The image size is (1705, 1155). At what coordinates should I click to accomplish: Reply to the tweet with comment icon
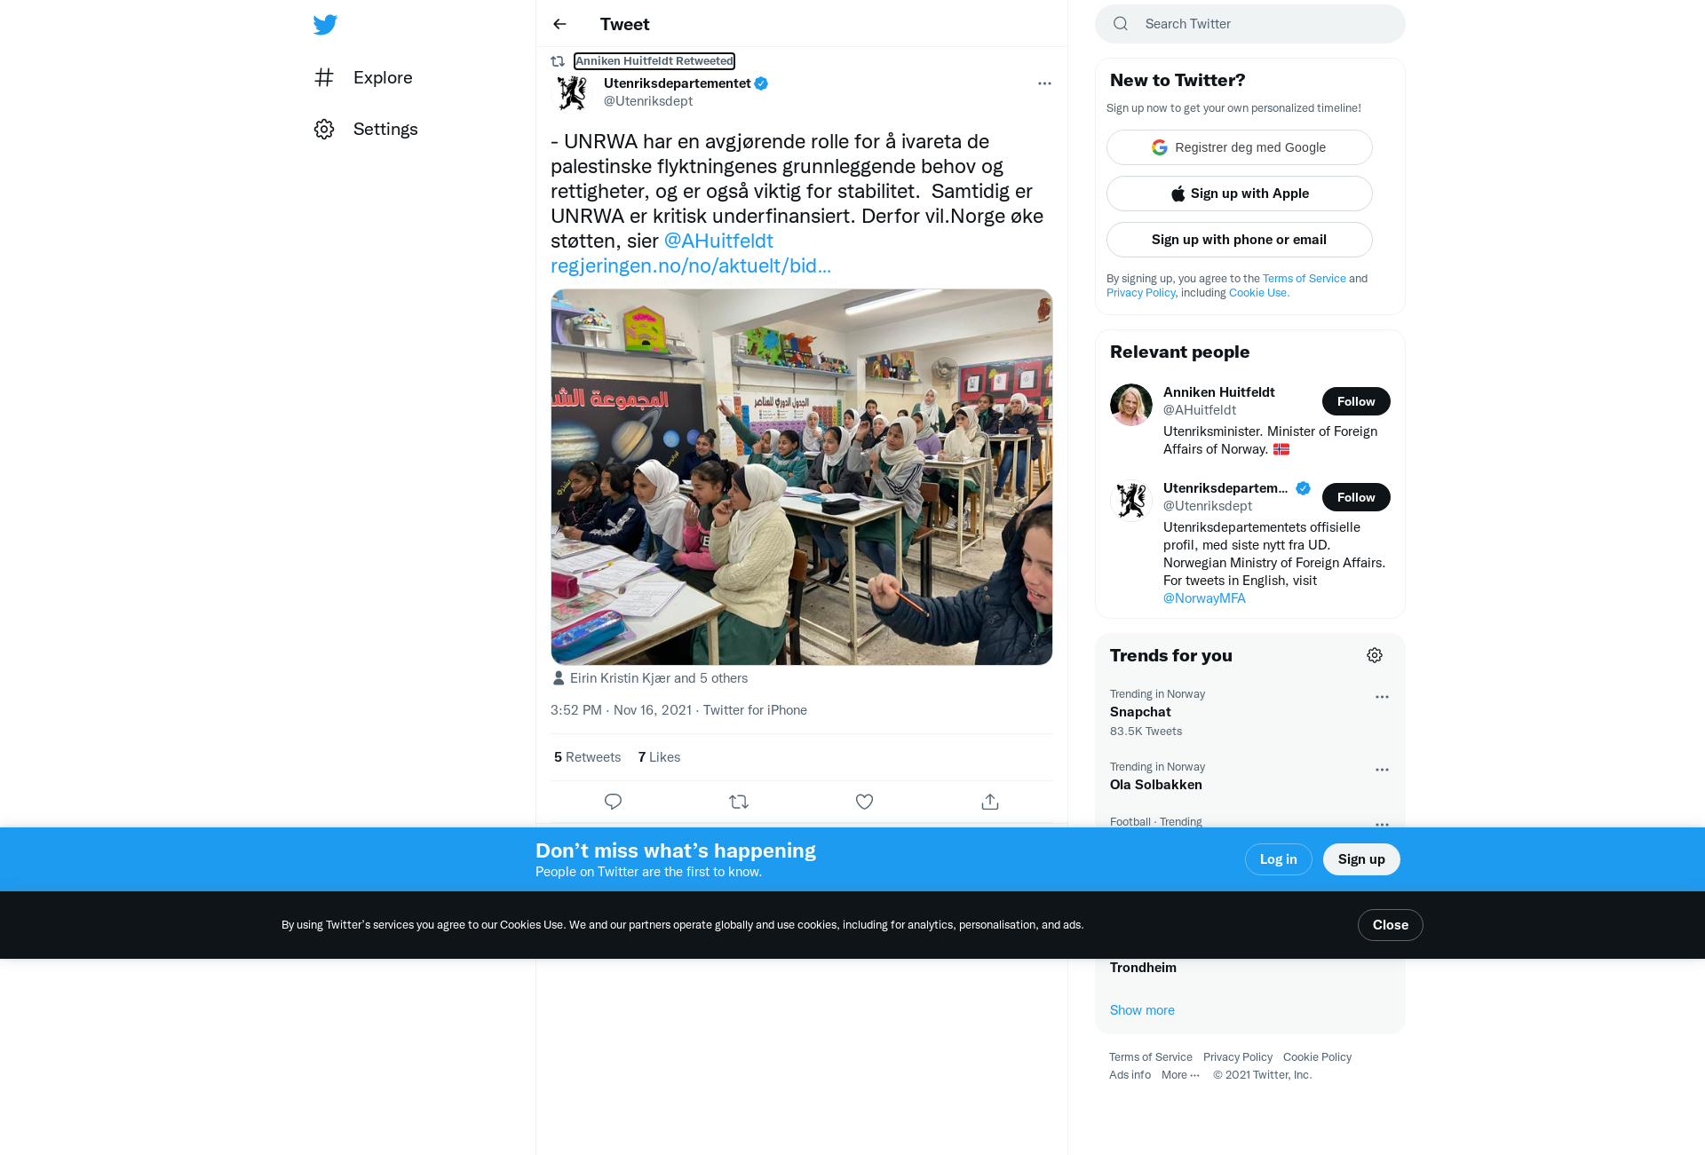pyautogui.click(x=613, y=802)
